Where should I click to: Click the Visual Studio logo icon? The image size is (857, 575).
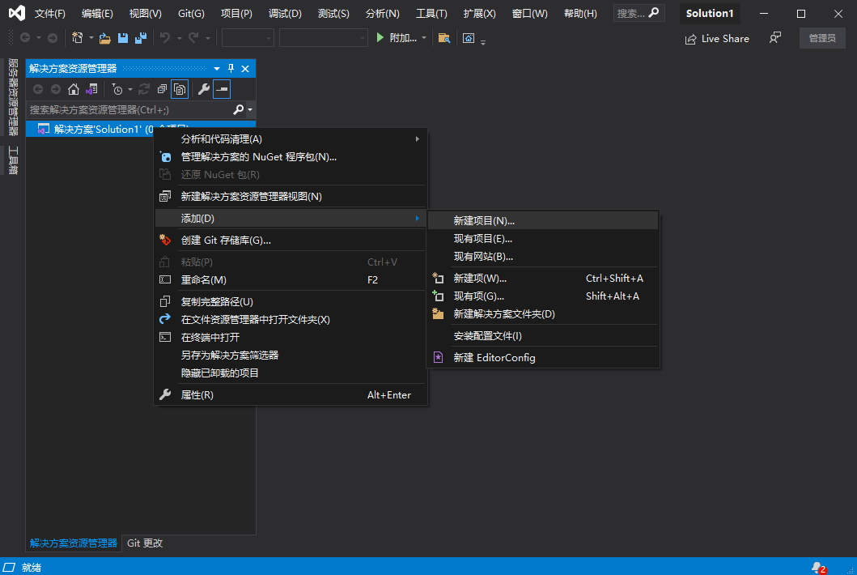tap(16, 13)
